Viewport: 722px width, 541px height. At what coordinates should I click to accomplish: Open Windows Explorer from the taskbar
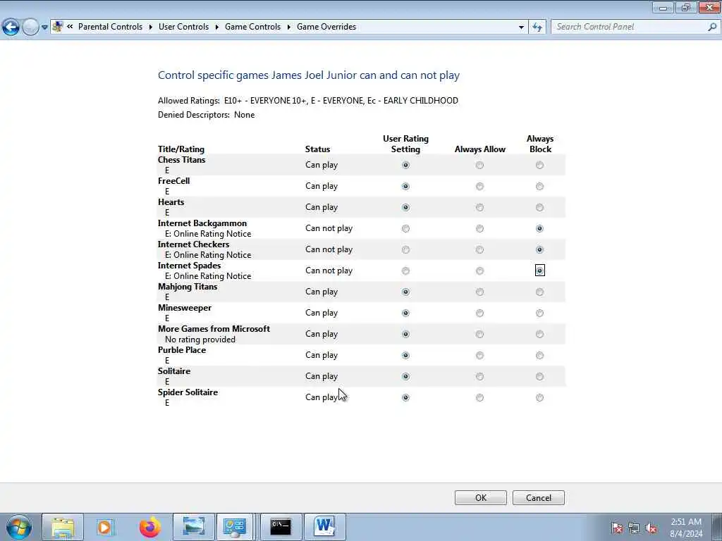(63, 527)
